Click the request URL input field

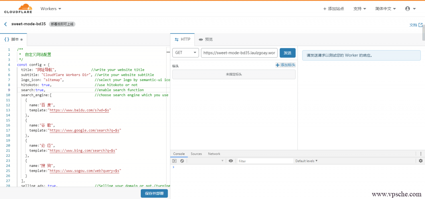pyautogui.click(x=239, y=53)
